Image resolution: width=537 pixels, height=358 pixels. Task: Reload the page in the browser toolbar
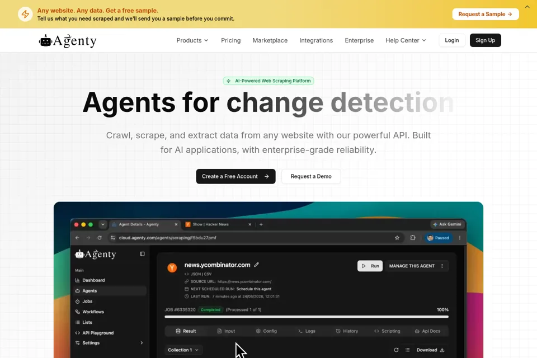[x=100, y=238]
